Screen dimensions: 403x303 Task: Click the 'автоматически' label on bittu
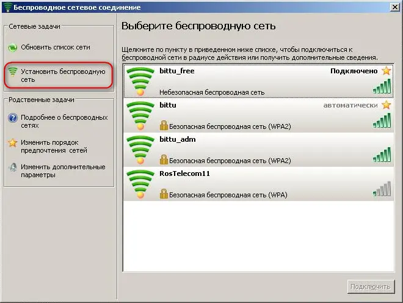(350, 105)
